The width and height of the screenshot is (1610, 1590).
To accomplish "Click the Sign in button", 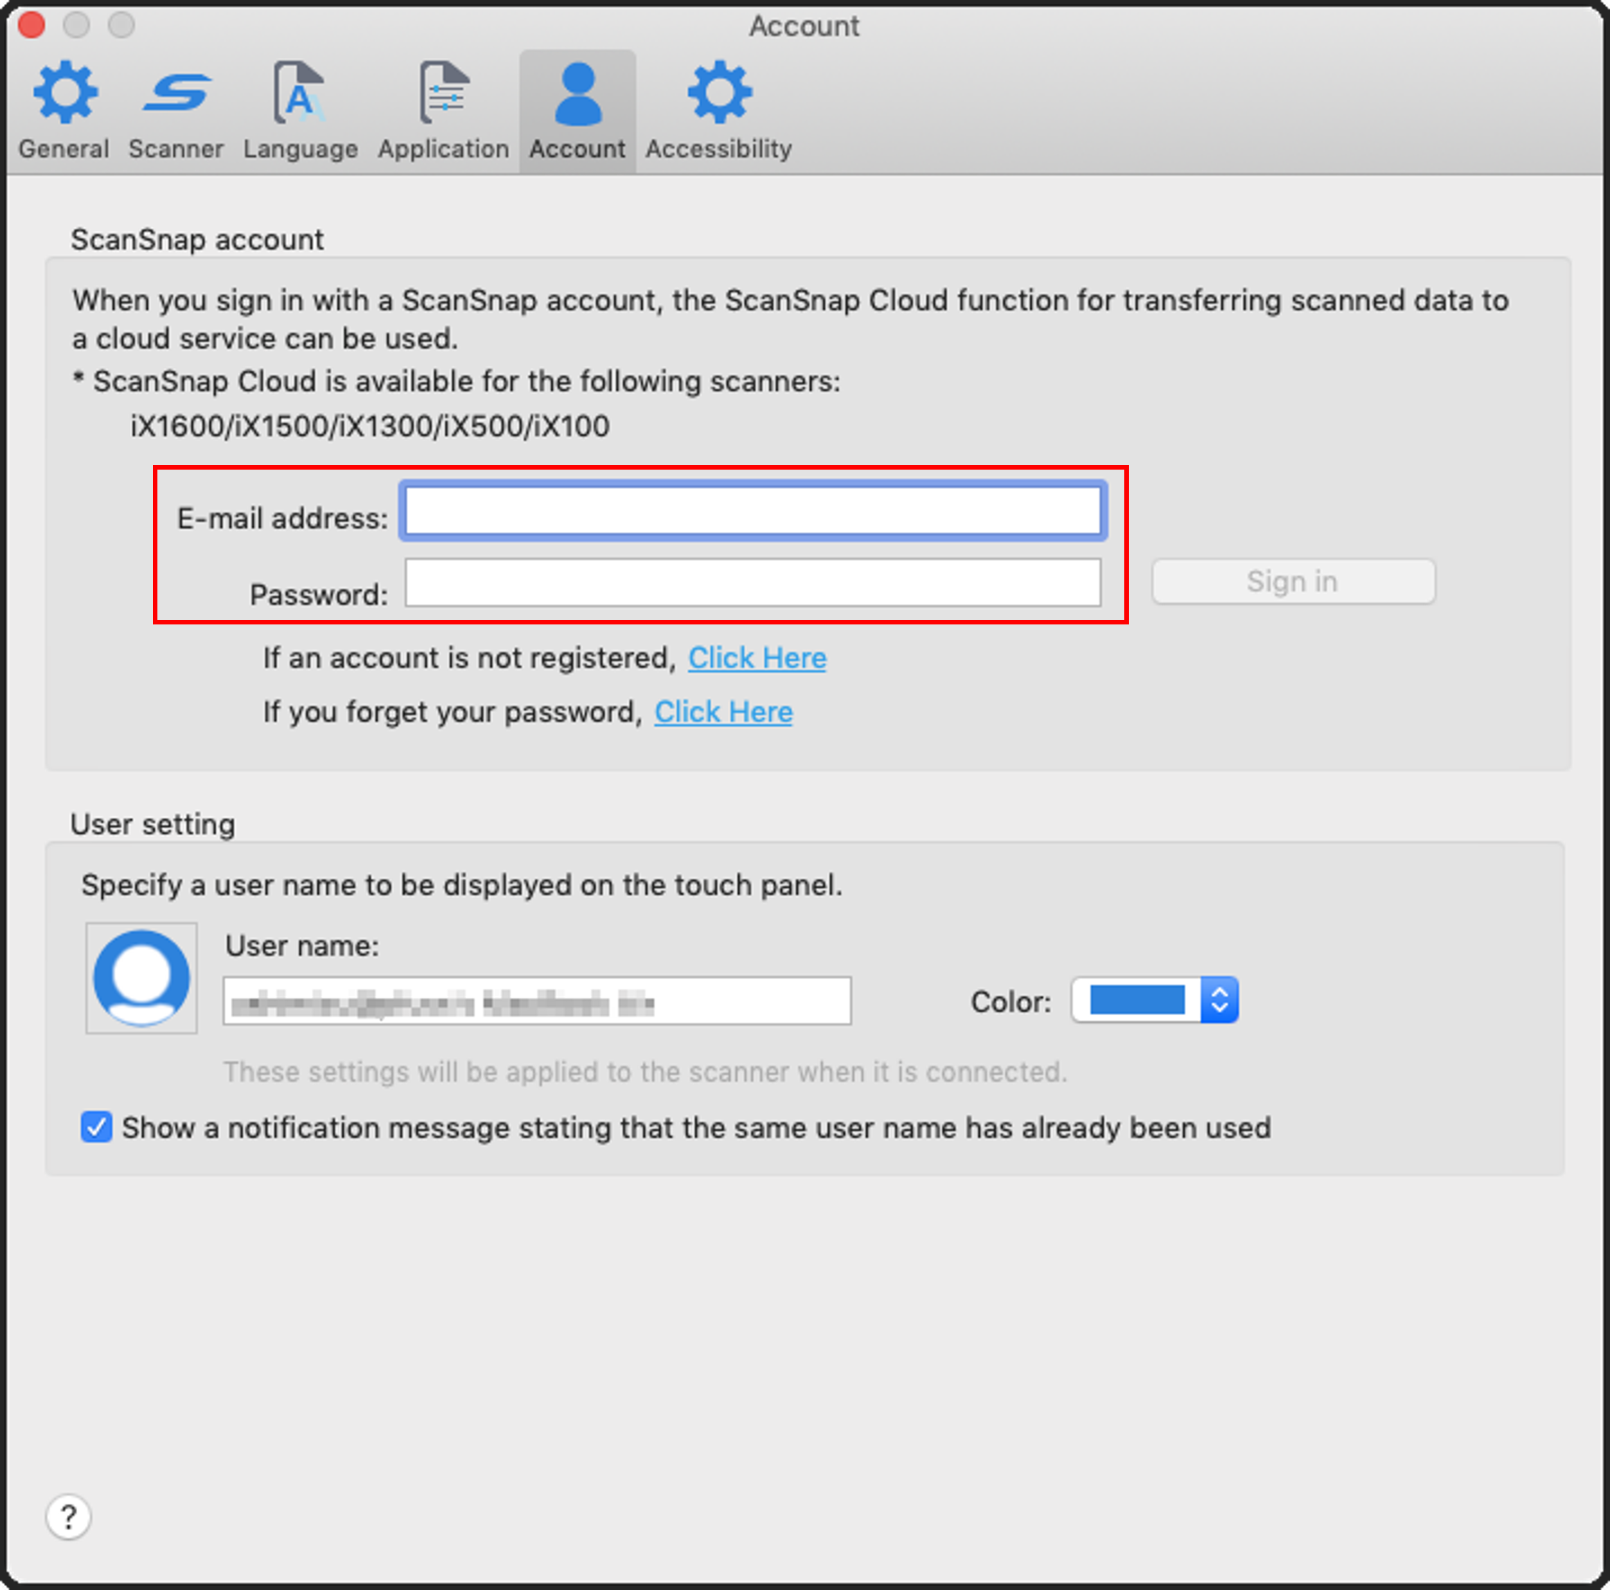I will [x=1293, y=581].
